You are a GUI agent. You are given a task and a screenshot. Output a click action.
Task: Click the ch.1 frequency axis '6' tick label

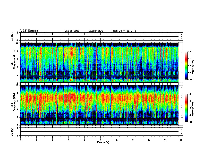pos(18,59)
